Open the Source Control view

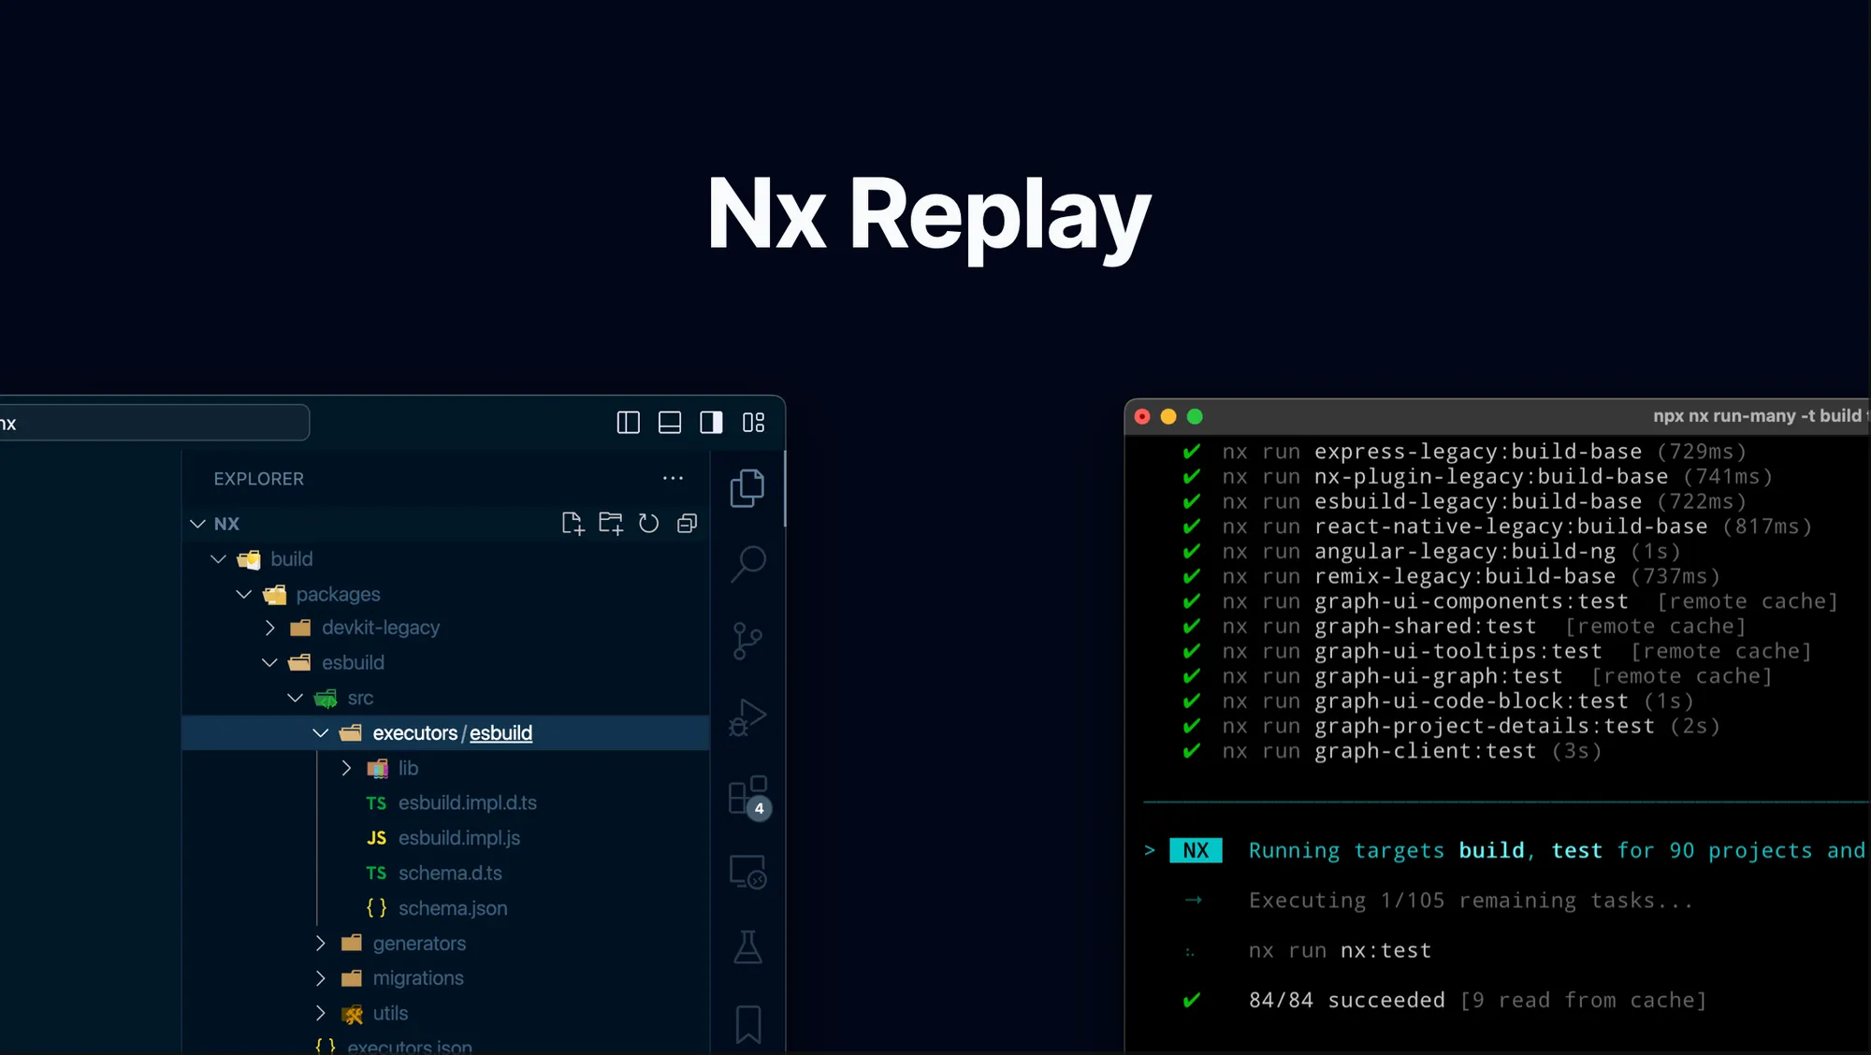click(747, 641)
